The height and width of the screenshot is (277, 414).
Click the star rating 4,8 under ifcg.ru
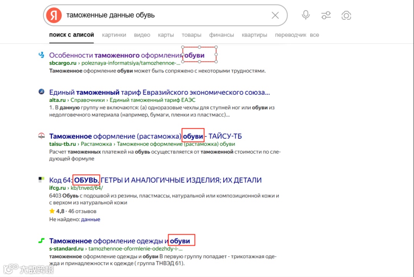click(56, 211)
